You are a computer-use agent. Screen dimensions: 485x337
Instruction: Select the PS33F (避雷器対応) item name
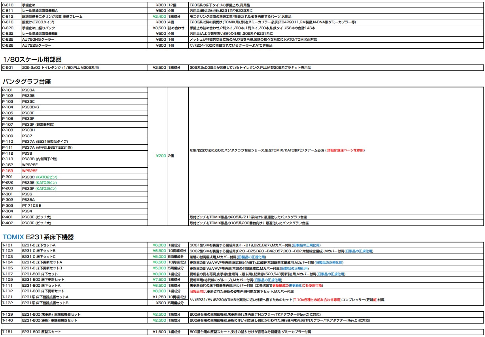pyautogui.click(x=38, y=125)
